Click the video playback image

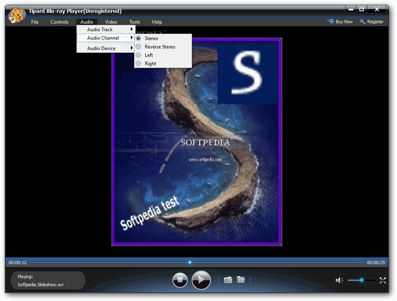tap(197, 142)
